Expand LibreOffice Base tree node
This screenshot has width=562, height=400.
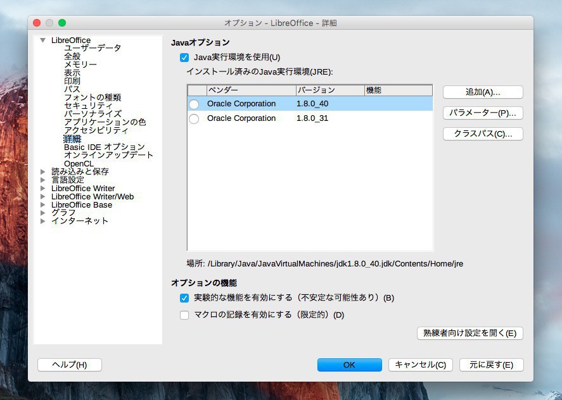(x=43, y=205)
